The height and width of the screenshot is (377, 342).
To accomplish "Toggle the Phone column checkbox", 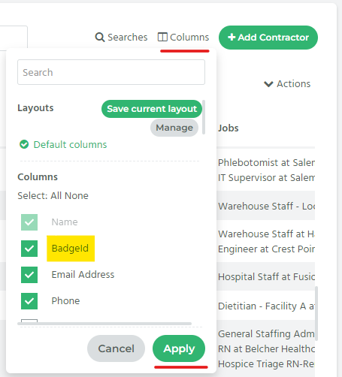I will (29, 301).
